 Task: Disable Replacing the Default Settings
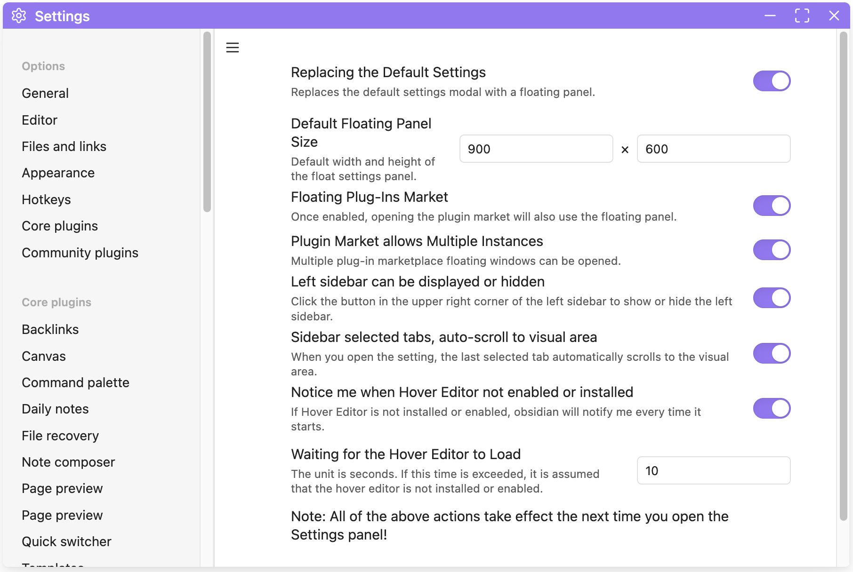coord(772,80)
